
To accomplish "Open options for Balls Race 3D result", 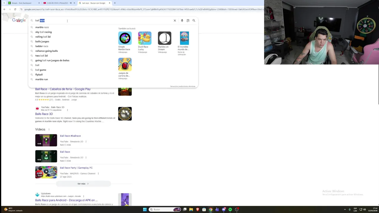I will pos(68,110).
